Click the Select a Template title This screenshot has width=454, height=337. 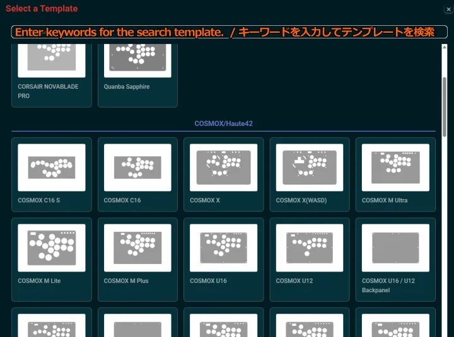(x=42, y=9)
